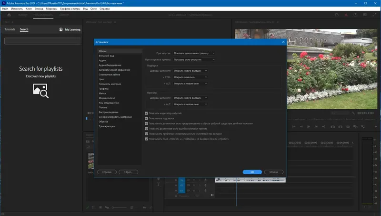This screenshot has width=381, height=216.
Task: Uncheck "Показать индикатор событий" checkbox
Action: tap(146, 113)
